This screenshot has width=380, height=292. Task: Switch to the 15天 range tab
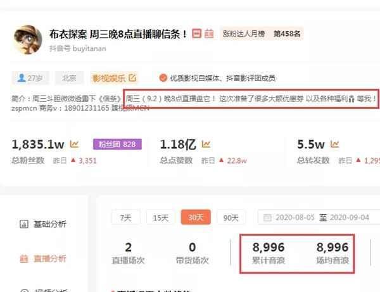click(x=160, y=218)
